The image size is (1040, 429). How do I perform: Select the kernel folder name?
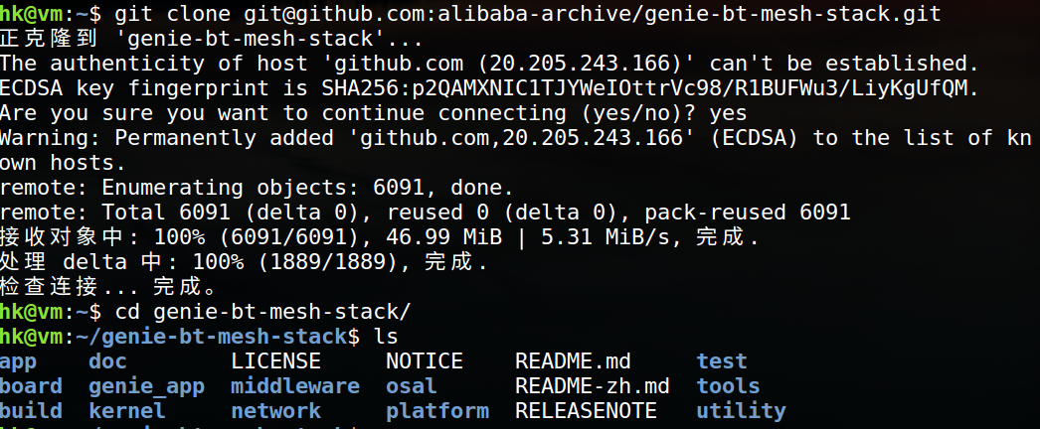pos(127,411)
